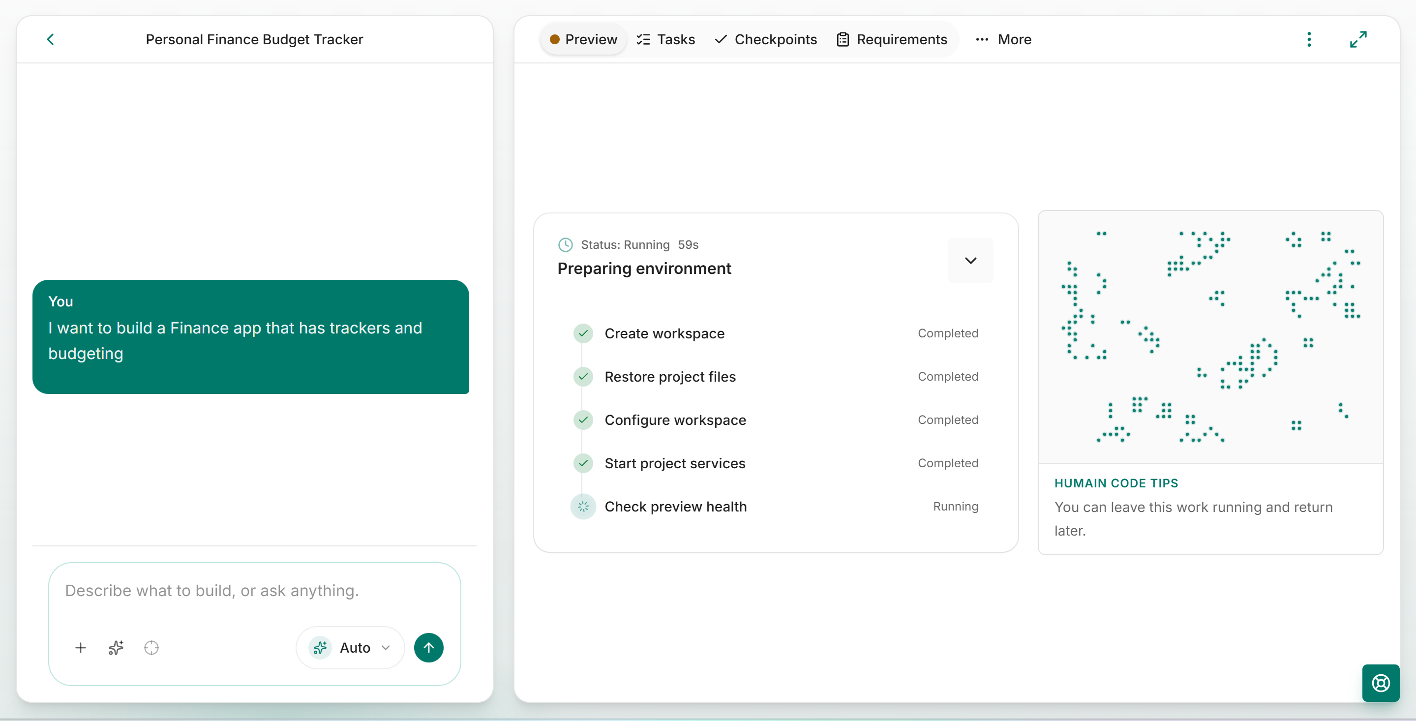Focus the Describe what to build input
The image size is (1416, 721).
point(254,591)
